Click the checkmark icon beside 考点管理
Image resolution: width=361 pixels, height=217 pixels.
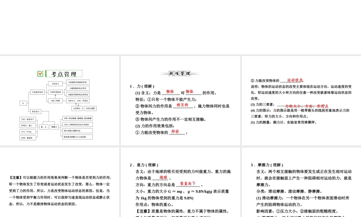click(x=40, y=73)
